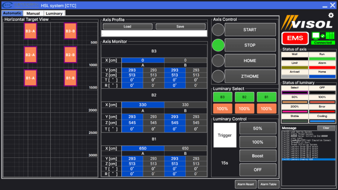338x190 pixels.
Task: Clear the Message log
Action: [x=326, y=128]
